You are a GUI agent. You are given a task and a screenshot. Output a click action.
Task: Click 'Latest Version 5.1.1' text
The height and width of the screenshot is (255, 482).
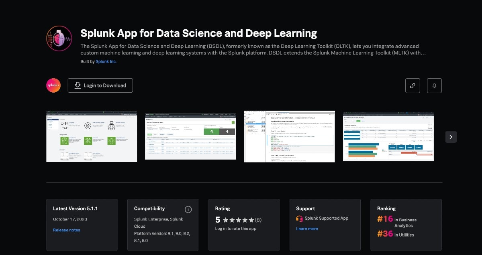pyautogui.click(x=76, y=208)
